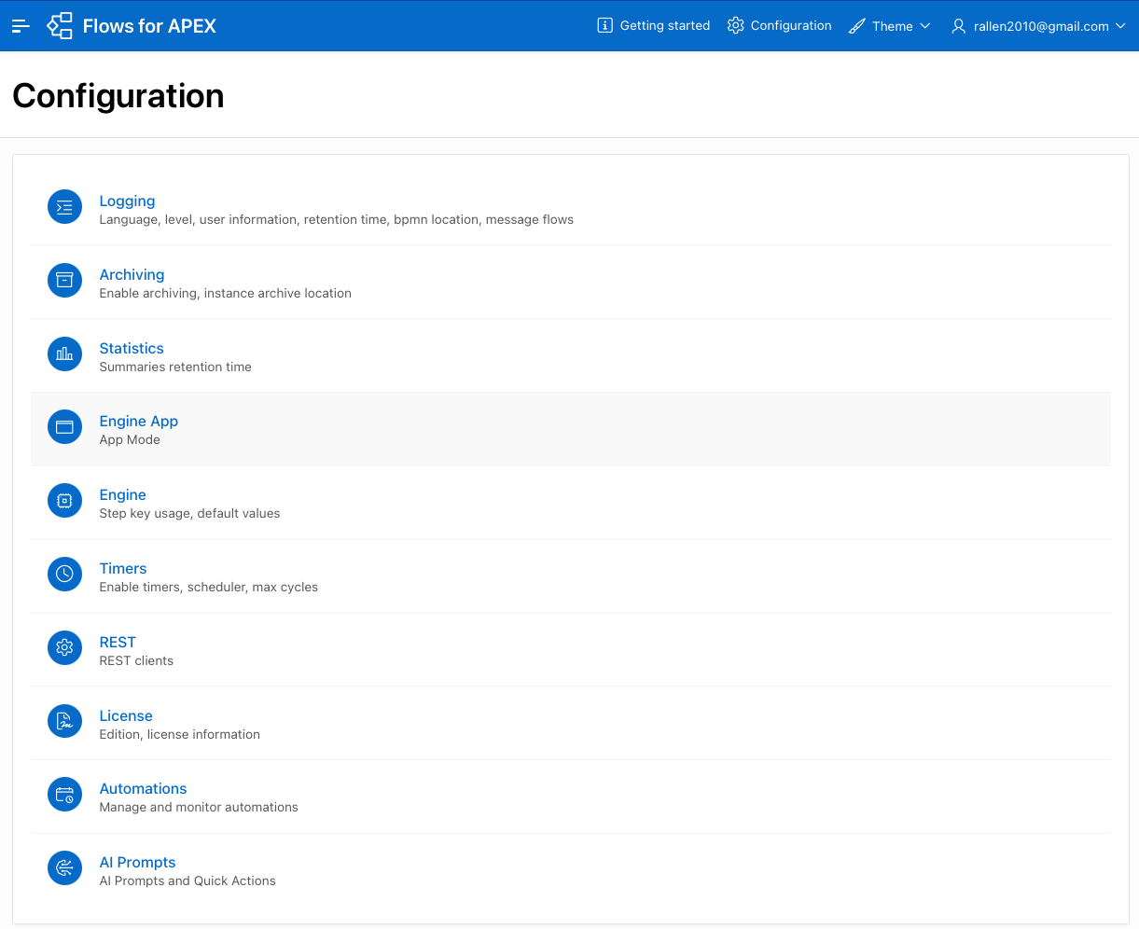1139x929 pixels.
Task: Expand the Theme dropdown chevron
Action: tap(925, 26)
